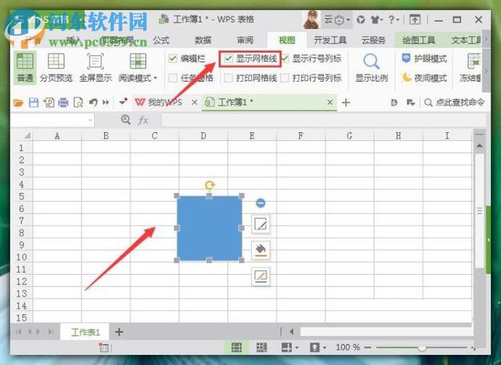The image size is (501, 365).
Task: Click the user avatar in title bar
Action: coord(311,20)
